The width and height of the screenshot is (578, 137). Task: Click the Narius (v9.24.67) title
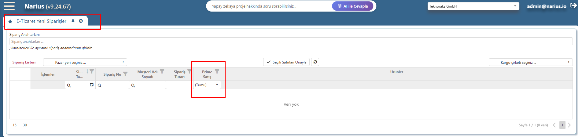click(48, 6)
